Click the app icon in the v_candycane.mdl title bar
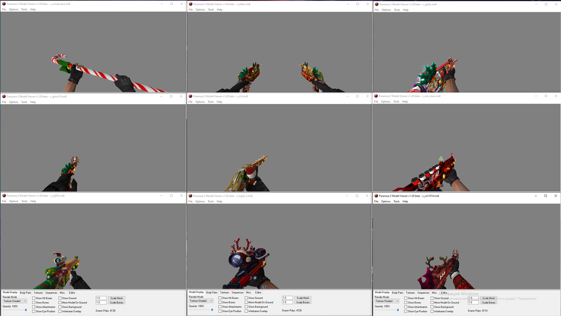Viewport: 561px width, 316px height. coord(4,4)
